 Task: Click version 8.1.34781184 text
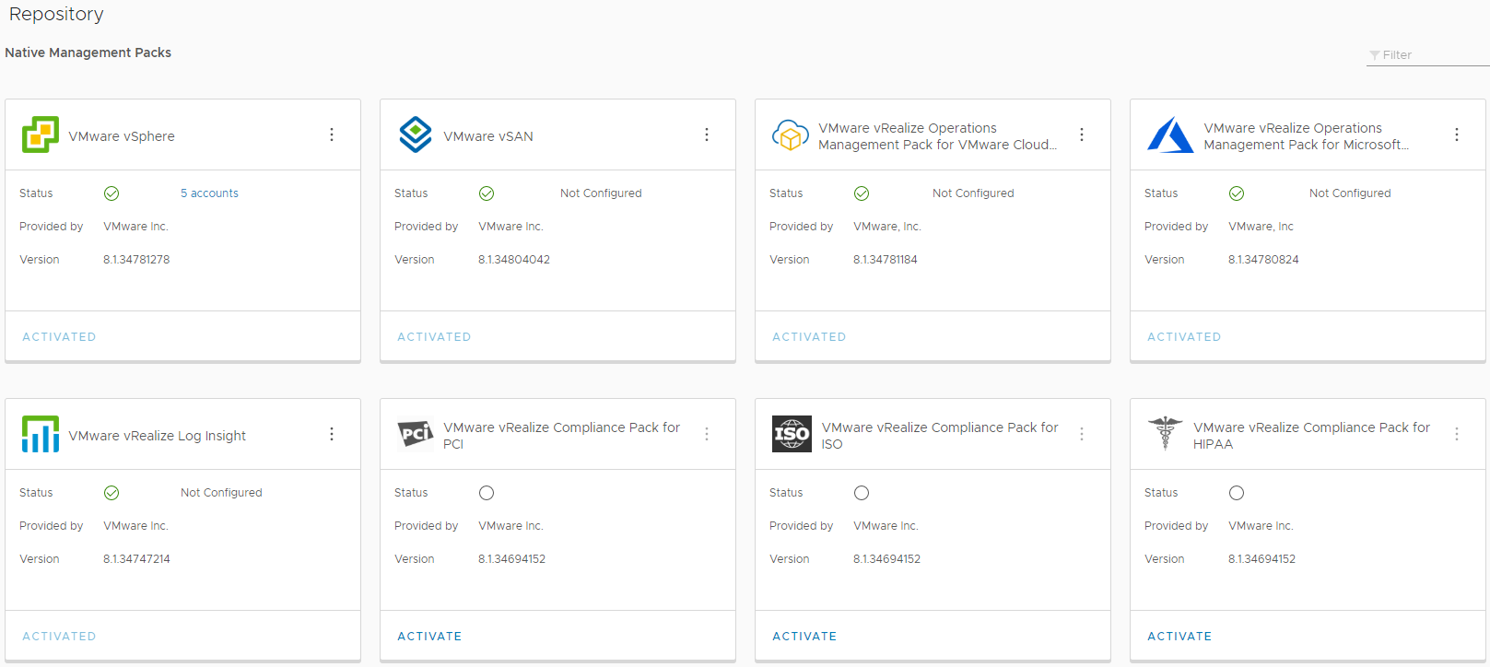[x=886, y=260]
